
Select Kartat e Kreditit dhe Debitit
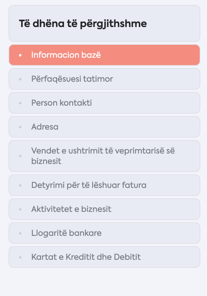104,257
